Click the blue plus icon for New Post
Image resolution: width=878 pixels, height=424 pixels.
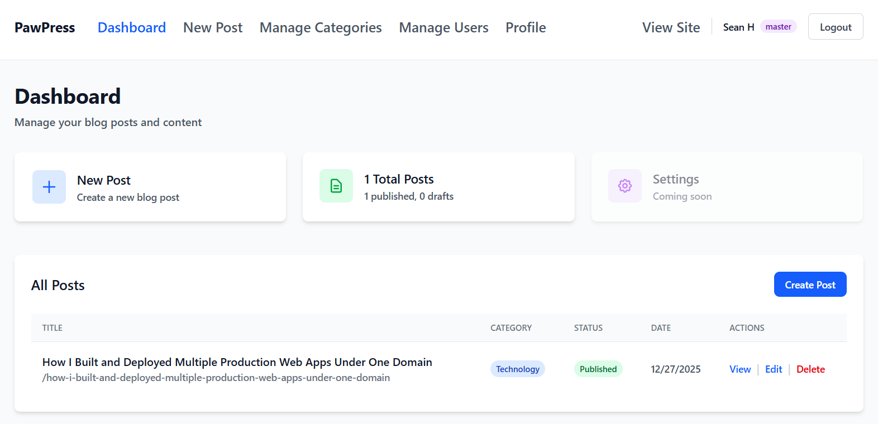[x=49, y=187]
